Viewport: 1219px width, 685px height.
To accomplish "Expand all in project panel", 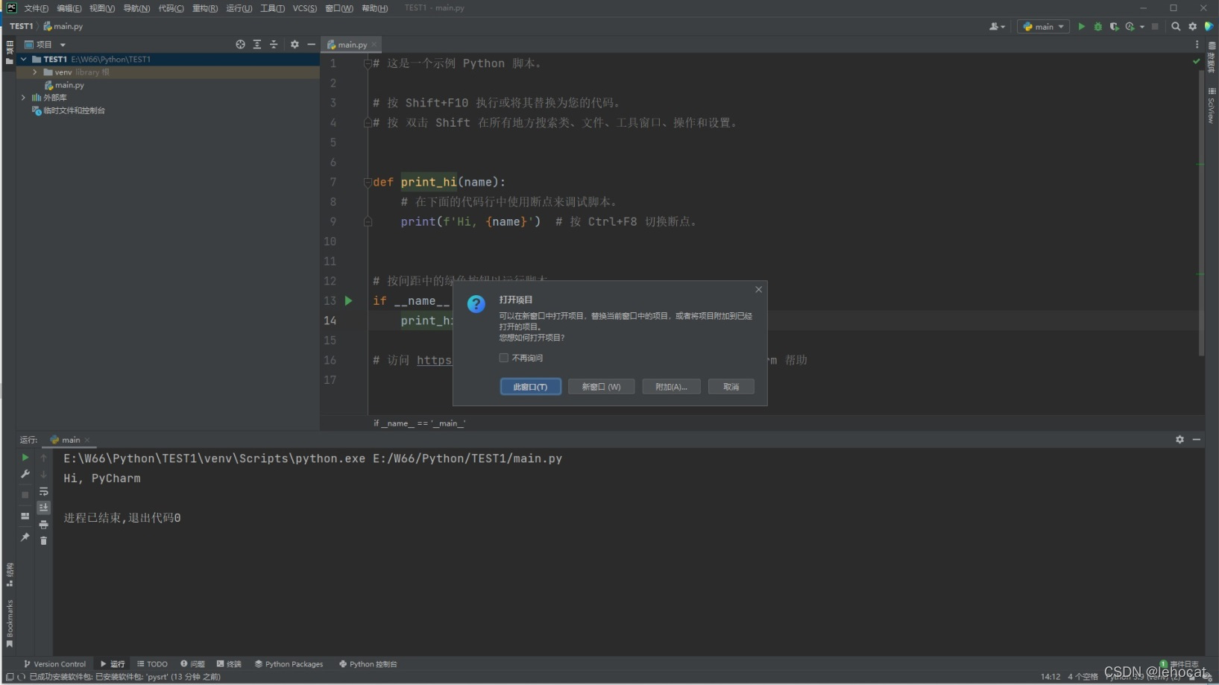I will coord(257,45).
